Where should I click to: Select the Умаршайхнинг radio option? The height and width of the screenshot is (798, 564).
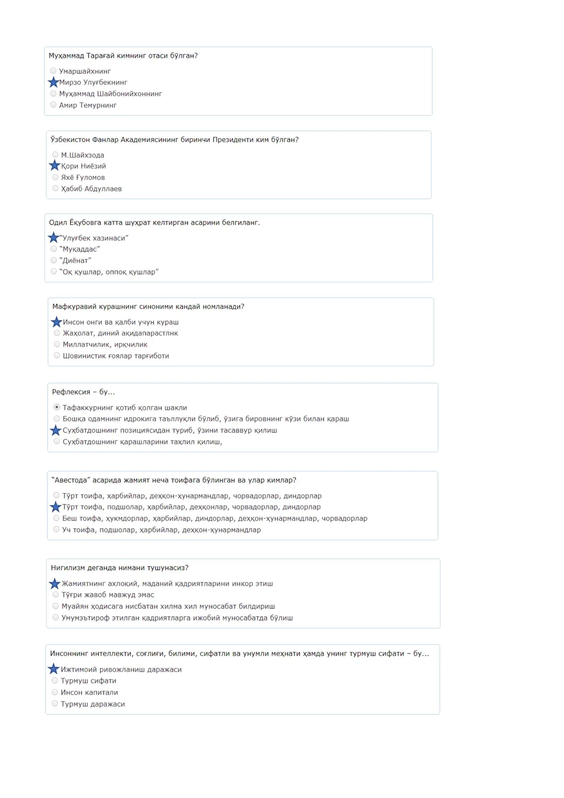pyautogui.click(x=53, y=71)
